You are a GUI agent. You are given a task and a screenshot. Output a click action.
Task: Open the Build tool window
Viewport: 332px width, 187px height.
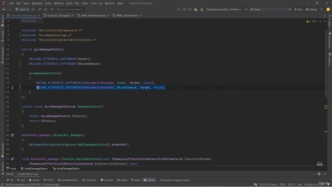click(x=135, y=180)
